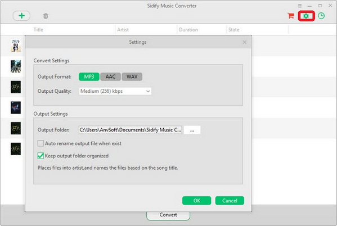Image resolution: width=337 pixels, height=226 pixels.
Task: Expand the Output Quality dropdown
Action: point(115,91)
